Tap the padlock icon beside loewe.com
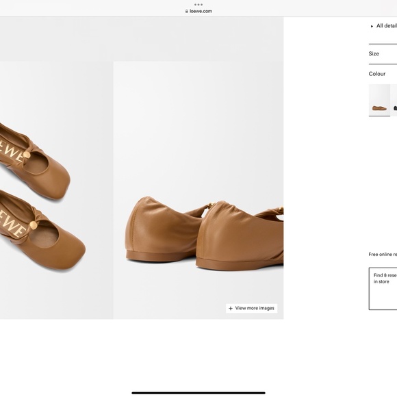The image size is (397, 397). (187, 11)
